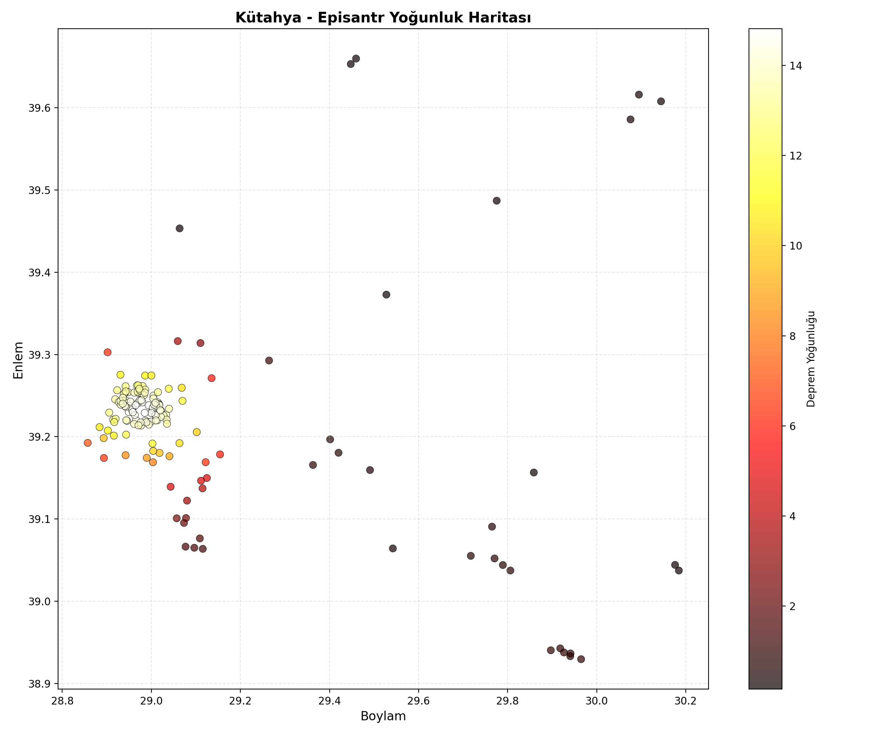Click colorbar tick label 12
Screen dimensions: 882x735
click(x=796, y=156)
